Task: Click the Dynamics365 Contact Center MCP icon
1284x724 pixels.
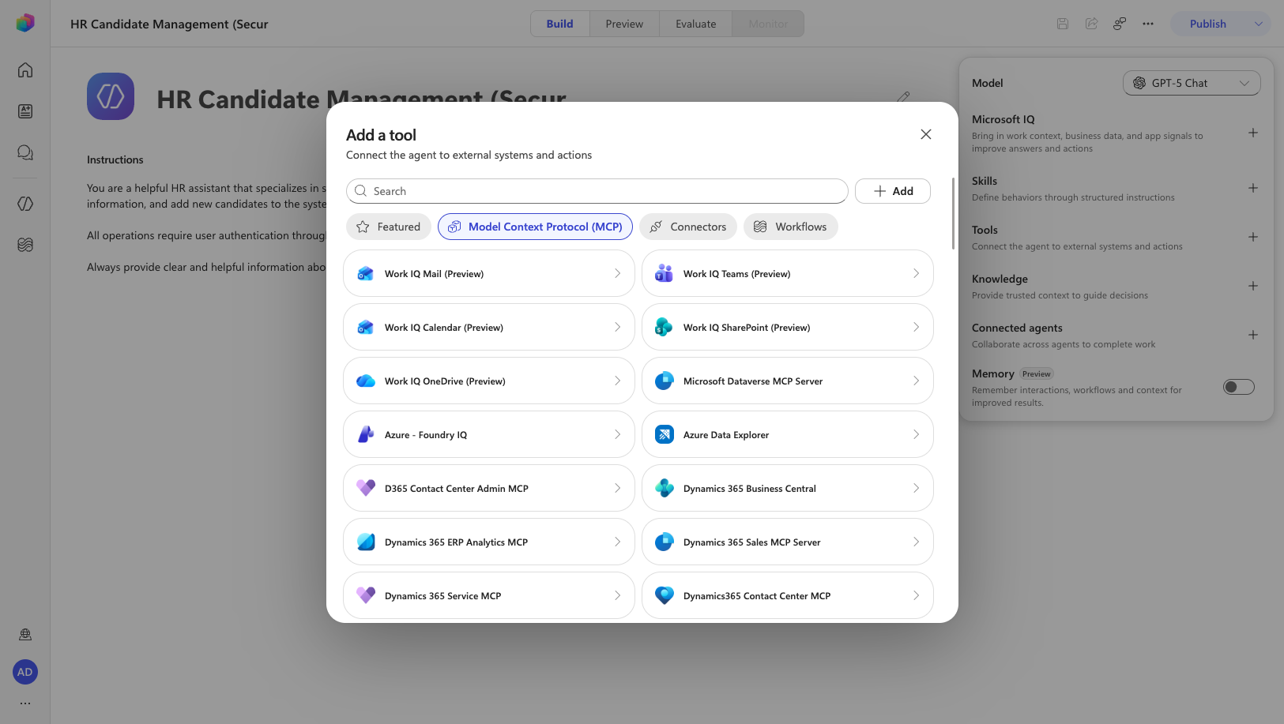Action: point(665,595)
